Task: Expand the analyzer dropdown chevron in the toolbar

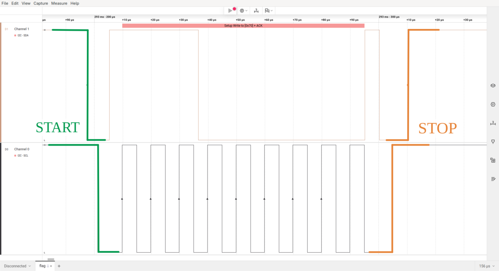Action: 246,11
